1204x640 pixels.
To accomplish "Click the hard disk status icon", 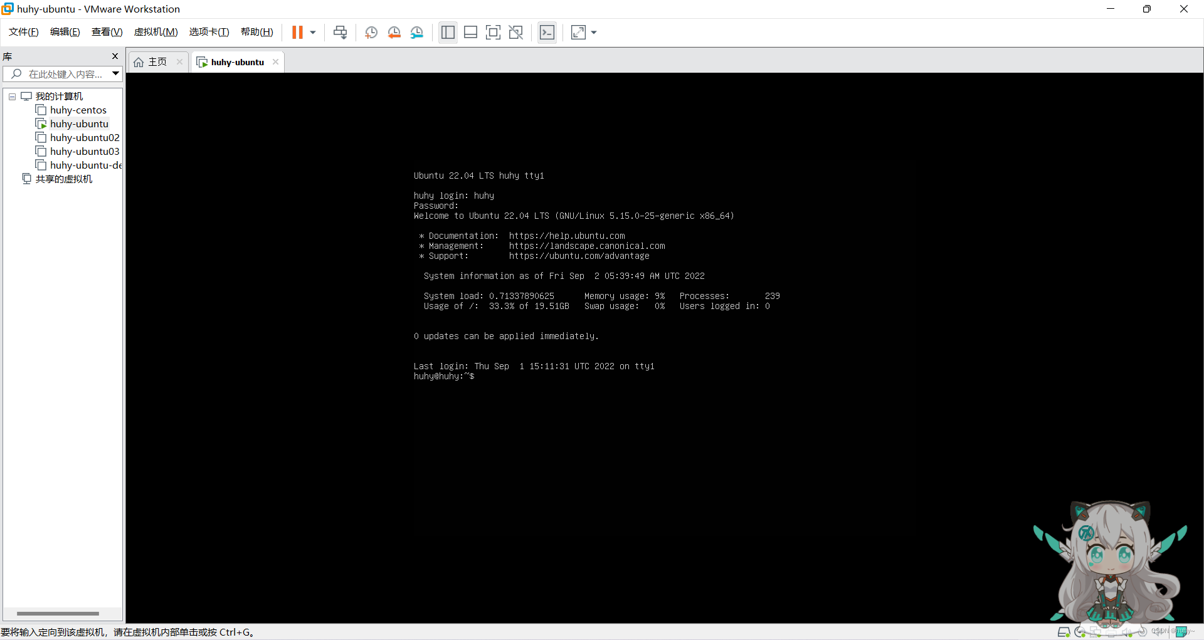I will [x=1064, y=632].
